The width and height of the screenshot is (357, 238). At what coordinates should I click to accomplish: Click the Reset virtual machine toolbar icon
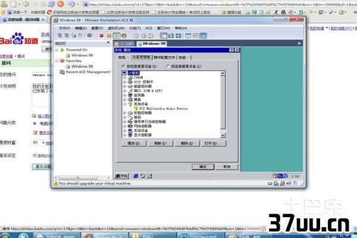point(124,36)
